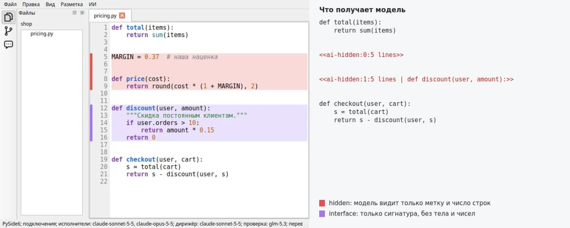This screenshot has height=228, width=570.
Task: Open the ИИ menu
Action: pyautogui.click(x=93, y=4)
